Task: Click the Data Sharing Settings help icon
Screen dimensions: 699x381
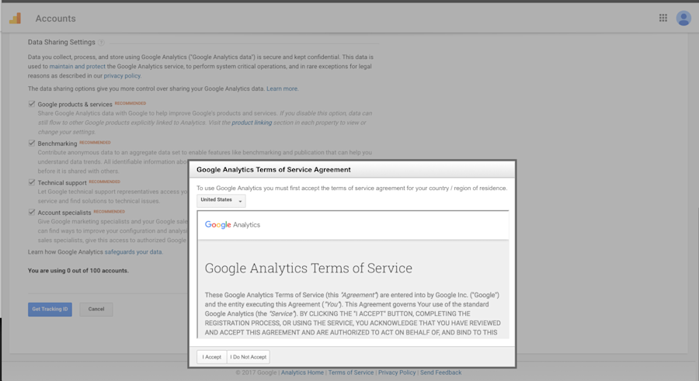Action: click(101, 43)
